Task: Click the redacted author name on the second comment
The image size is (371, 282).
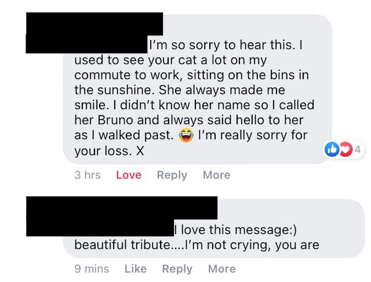Action: click(x=122, y=216)
